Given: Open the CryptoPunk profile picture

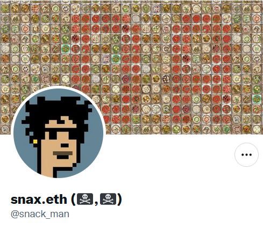Looking at the screenshot, I should [59, 133].
